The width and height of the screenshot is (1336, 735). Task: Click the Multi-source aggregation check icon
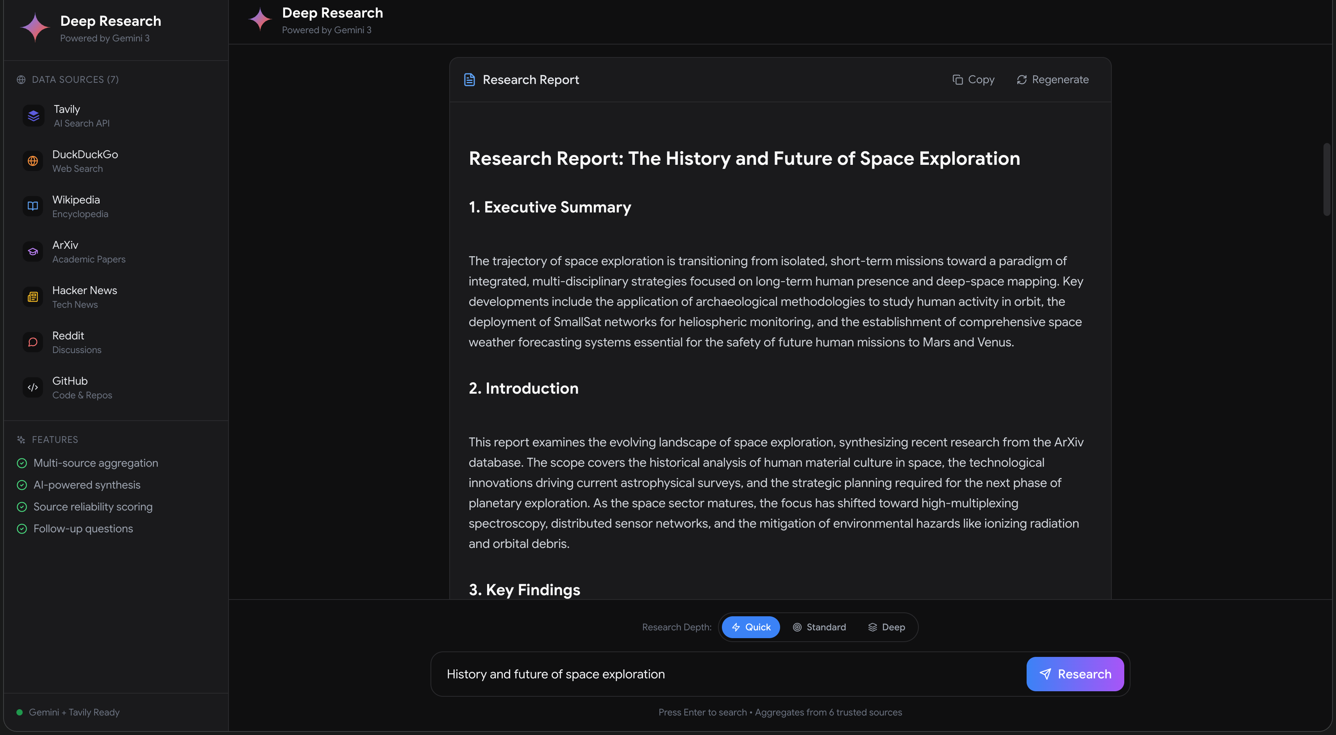click(22, 464)
